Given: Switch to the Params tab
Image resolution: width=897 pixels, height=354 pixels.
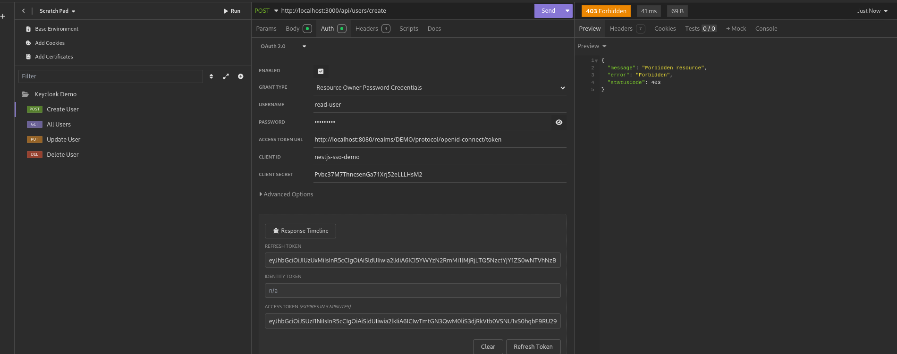Looking at the screenshot, I should [266, 29].
